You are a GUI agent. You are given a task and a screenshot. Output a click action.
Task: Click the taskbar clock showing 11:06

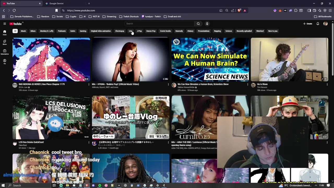[321, 185]
